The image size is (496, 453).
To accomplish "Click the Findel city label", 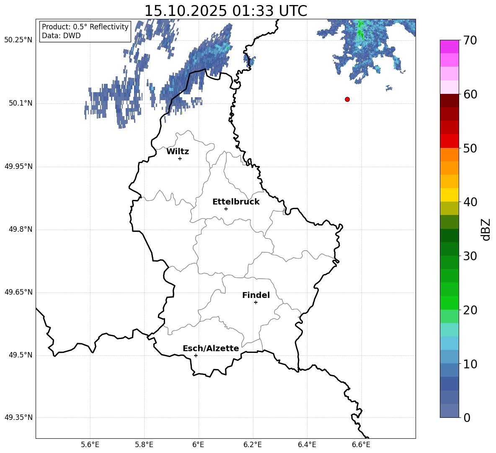I will point(256,295).
